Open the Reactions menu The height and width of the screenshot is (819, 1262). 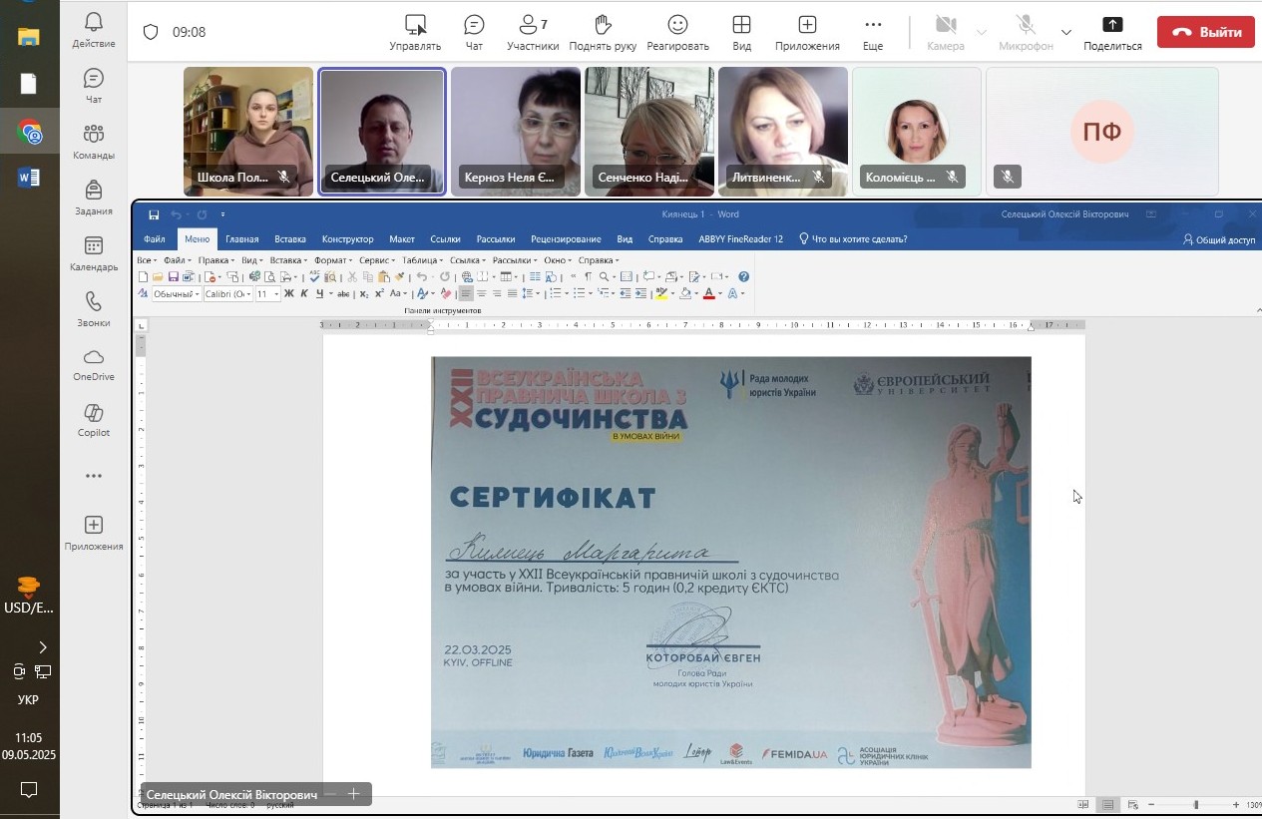coord(677,32)
